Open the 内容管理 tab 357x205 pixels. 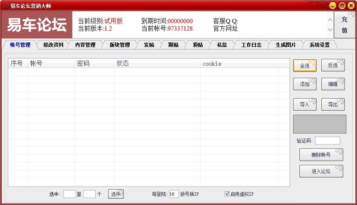pos(85,45)
